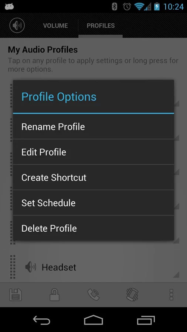Tap the phone ringer icon in bottom bar

point(93,294)
